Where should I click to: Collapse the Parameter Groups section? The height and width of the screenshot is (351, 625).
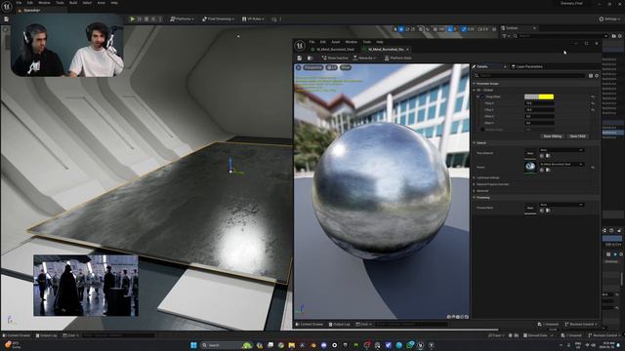(x=474, y=84)
